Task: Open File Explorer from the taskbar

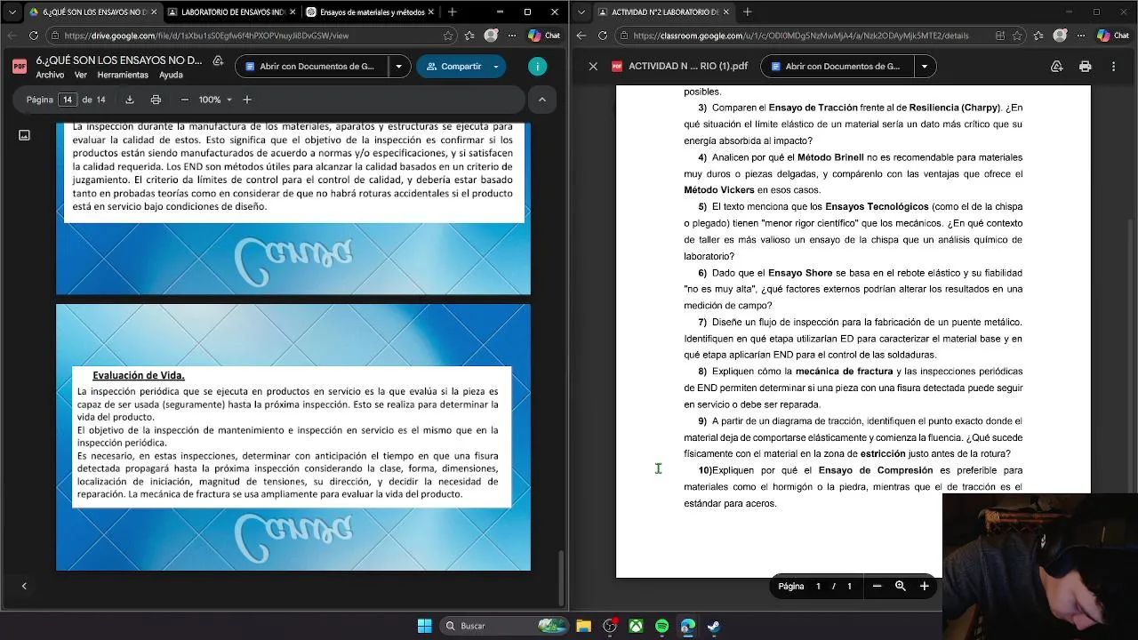Action: tap(584, 626)
